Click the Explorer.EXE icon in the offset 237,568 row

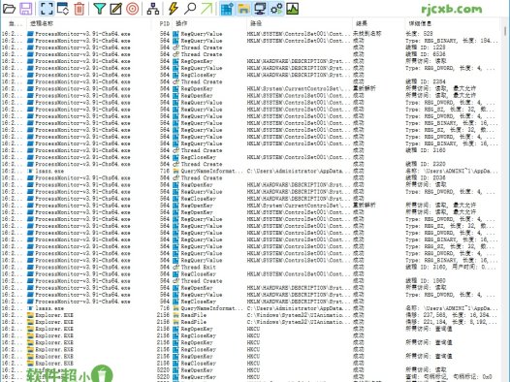tap(30, 315)
